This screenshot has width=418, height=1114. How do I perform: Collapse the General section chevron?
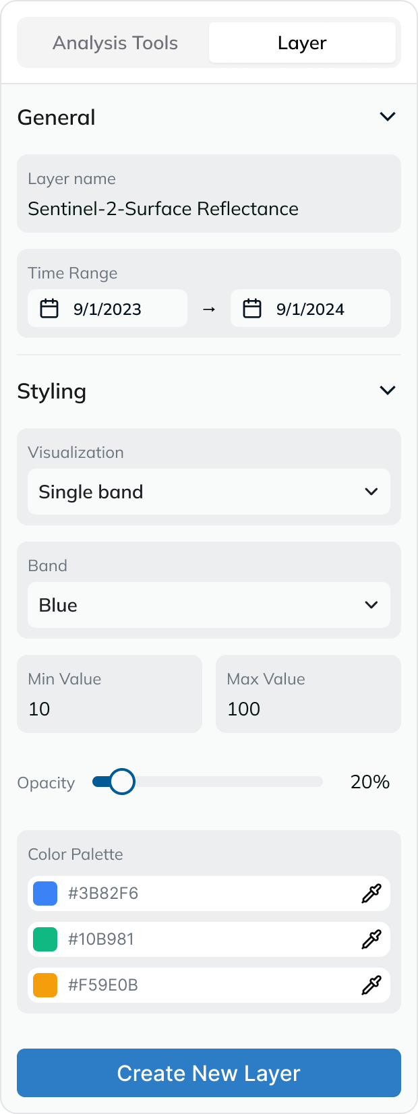pyautogui.click(x=388, y=117)
